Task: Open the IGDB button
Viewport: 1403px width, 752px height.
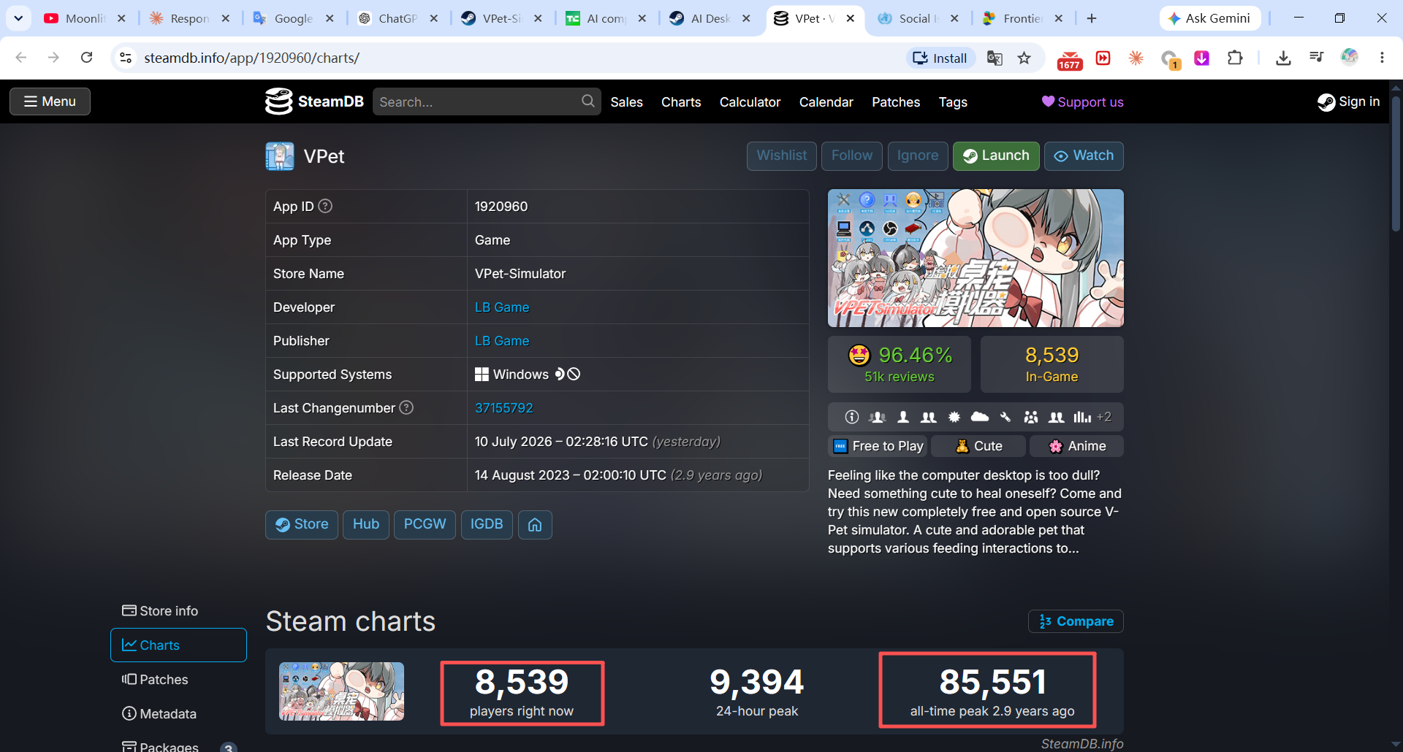Action: (x=487, y=524)
